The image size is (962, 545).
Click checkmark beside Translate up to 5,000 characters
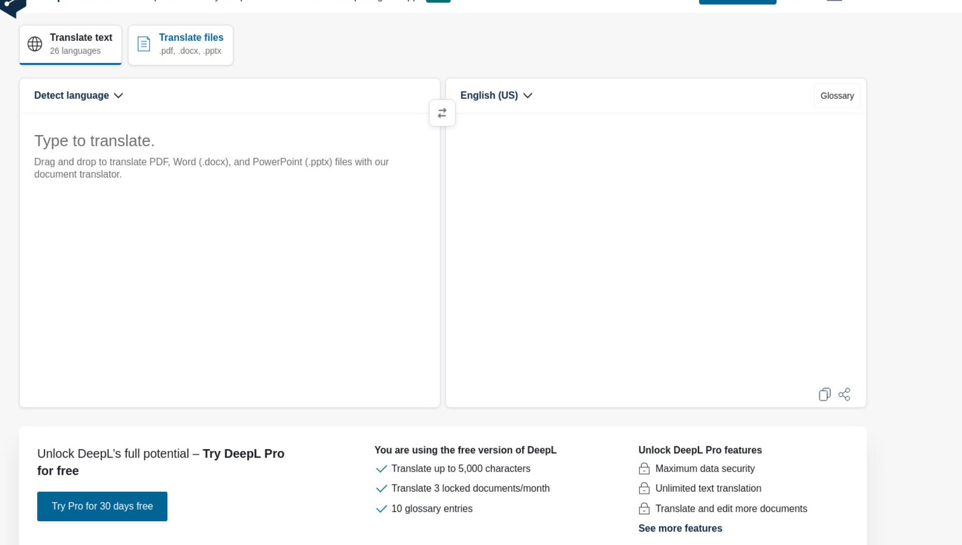coord(382,469)
